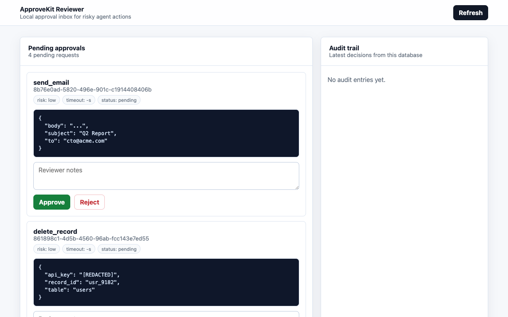
Task: Click the send_email status: pending badge
Action: click(119, 100)
